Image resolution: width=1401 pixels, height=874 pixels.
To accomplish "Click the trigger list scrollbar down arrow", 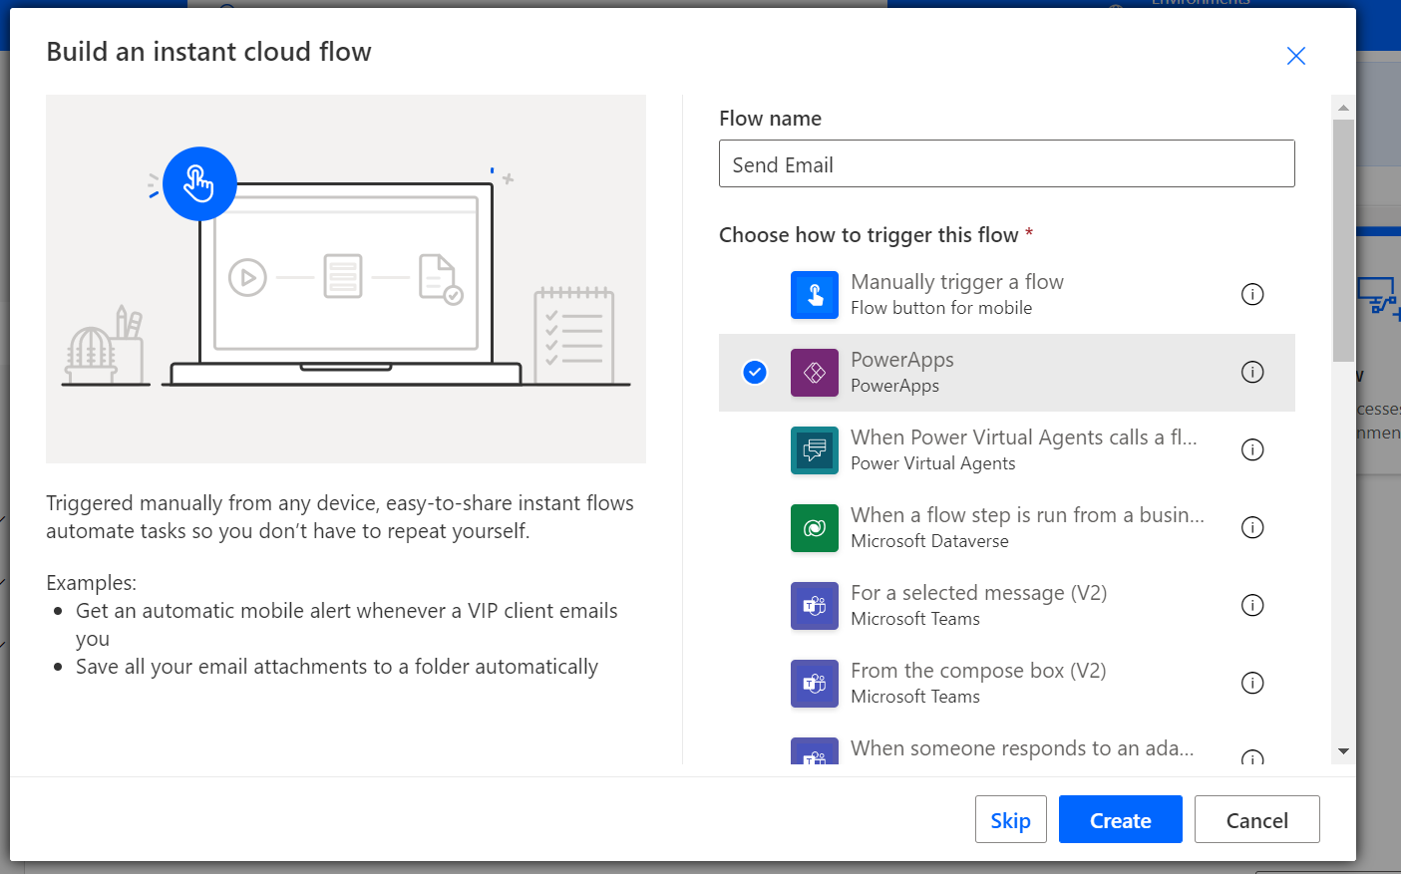I will click(x=1343, y=751).
